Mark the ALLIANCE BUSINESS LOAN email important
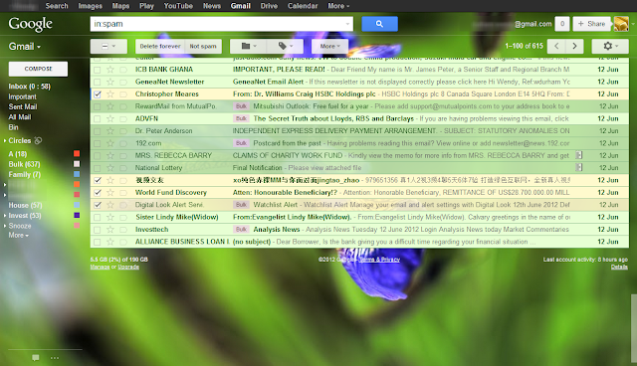 [123, 243]
